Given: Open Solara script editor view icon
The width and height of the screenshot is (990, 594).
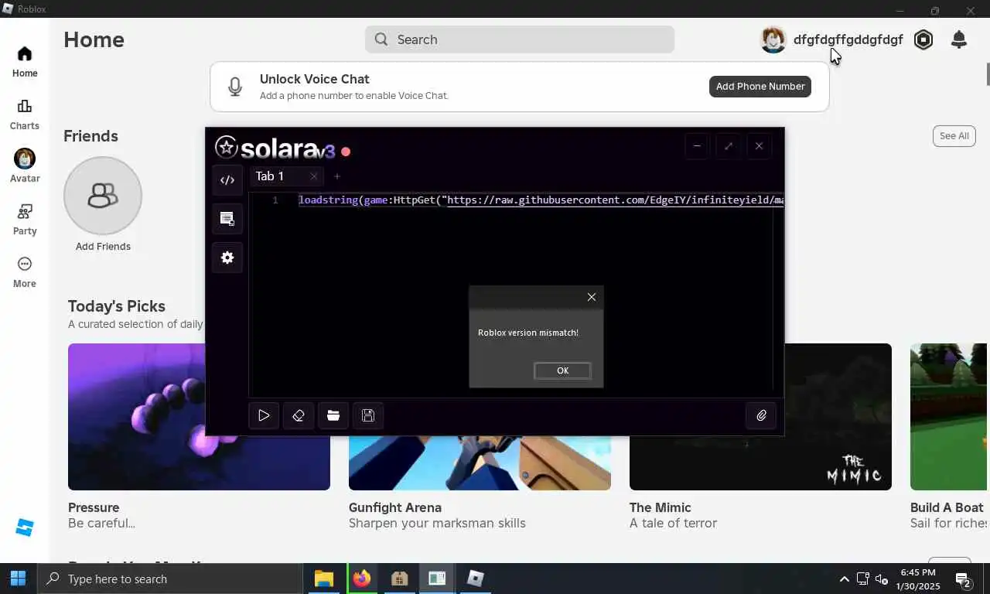Looking at the screenshot, I should pyautogui.click(x=227, y=180).
